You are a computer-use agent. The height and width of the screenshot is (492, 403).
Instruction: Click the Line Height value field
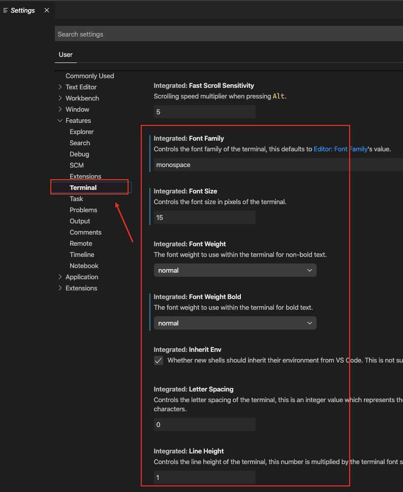pyautogui.click(x=204, y=478)
